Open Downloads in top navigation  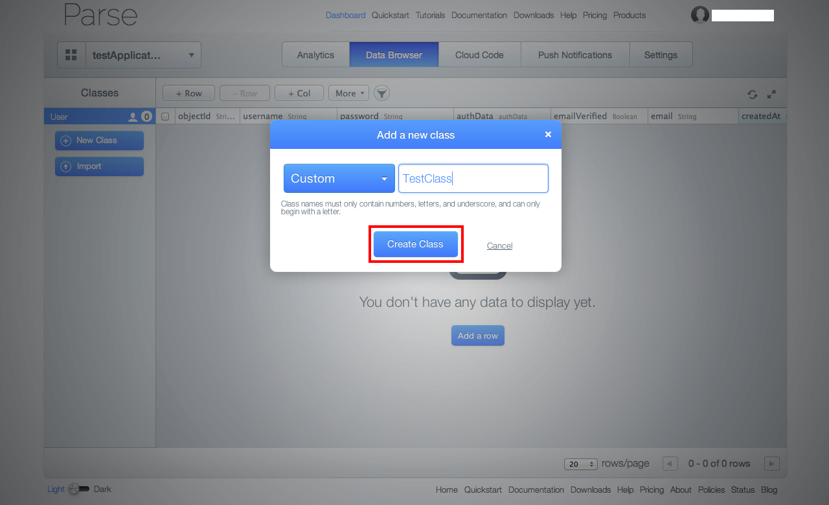(x=534, y=15)
